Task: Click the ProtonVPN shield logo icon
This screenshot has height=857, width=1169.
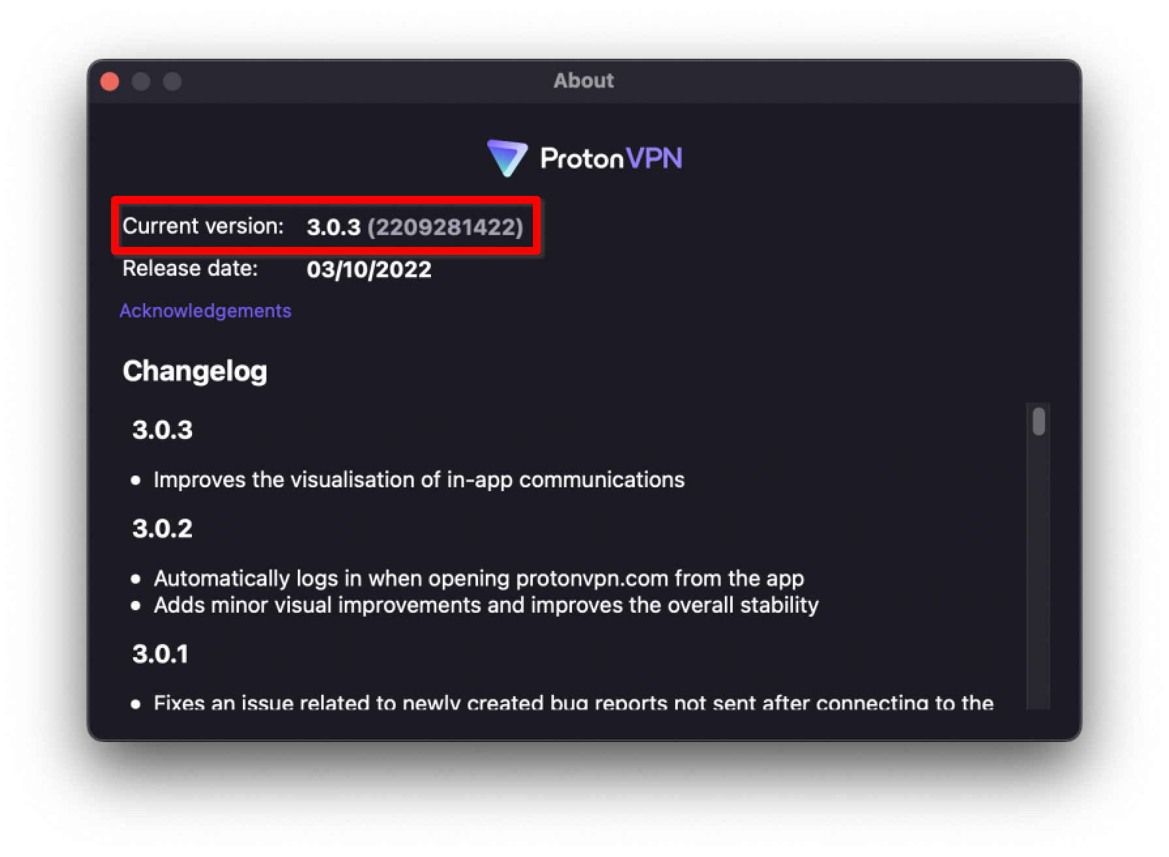Action: point(507,158)
